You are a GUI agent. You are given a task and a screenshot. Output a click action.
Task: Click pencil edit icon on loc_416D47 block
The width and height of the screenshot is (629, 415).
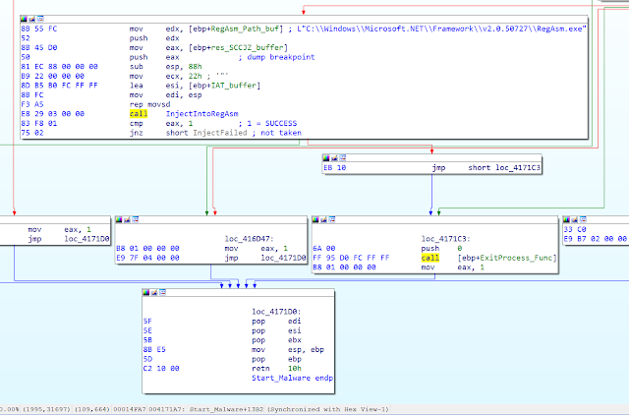[127, 219]
